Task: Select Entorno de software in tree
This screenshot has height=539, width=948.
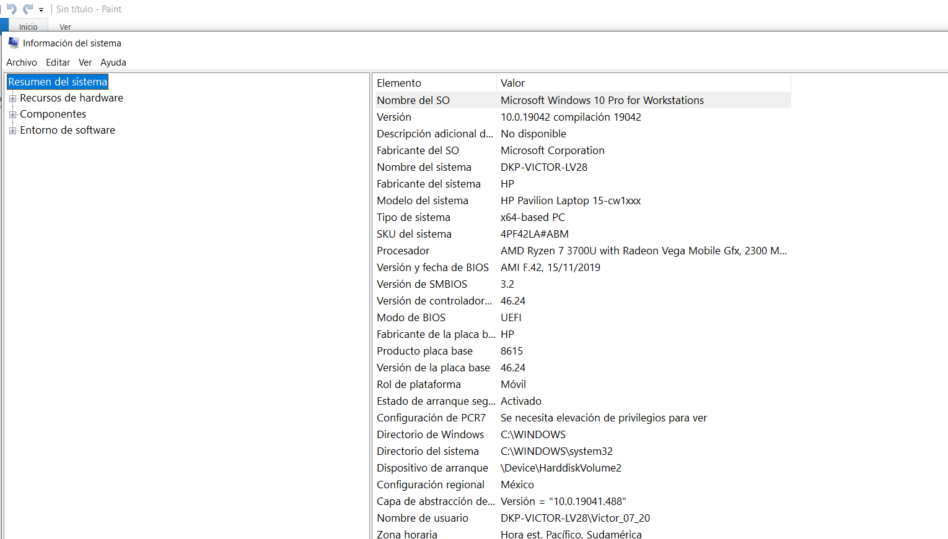Action: [x=68, y=130]
